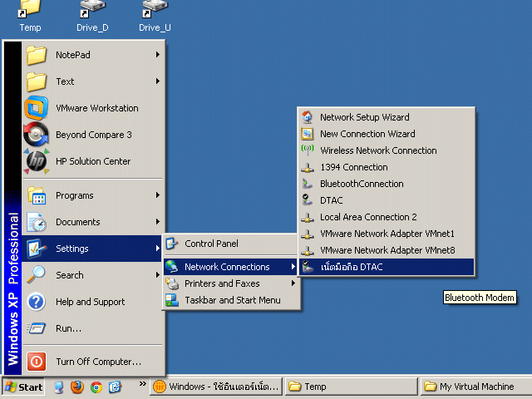Viewport: 532px width, 399px height.
Task: Expand the Printers and Faxes submenu arrow
Action: point(293,283)
